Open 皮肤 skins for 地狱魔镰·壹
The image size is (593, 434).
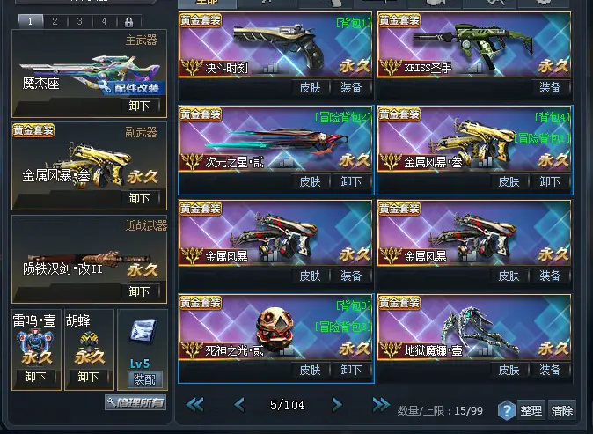pos(509,370)
